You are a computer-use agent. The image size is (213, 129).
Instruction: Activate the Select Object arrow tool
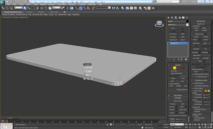[25, 8]
